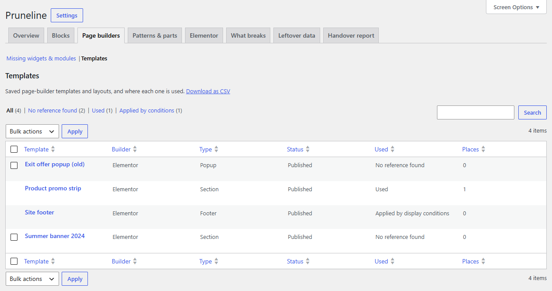552x291 pixels.
Task: Click the Pruneline page heading
Action: [26, 15]
